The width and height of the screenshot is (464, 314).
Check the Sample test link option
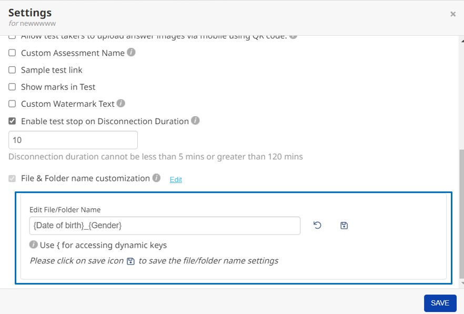pyautogui.click(x=11, y=69)
